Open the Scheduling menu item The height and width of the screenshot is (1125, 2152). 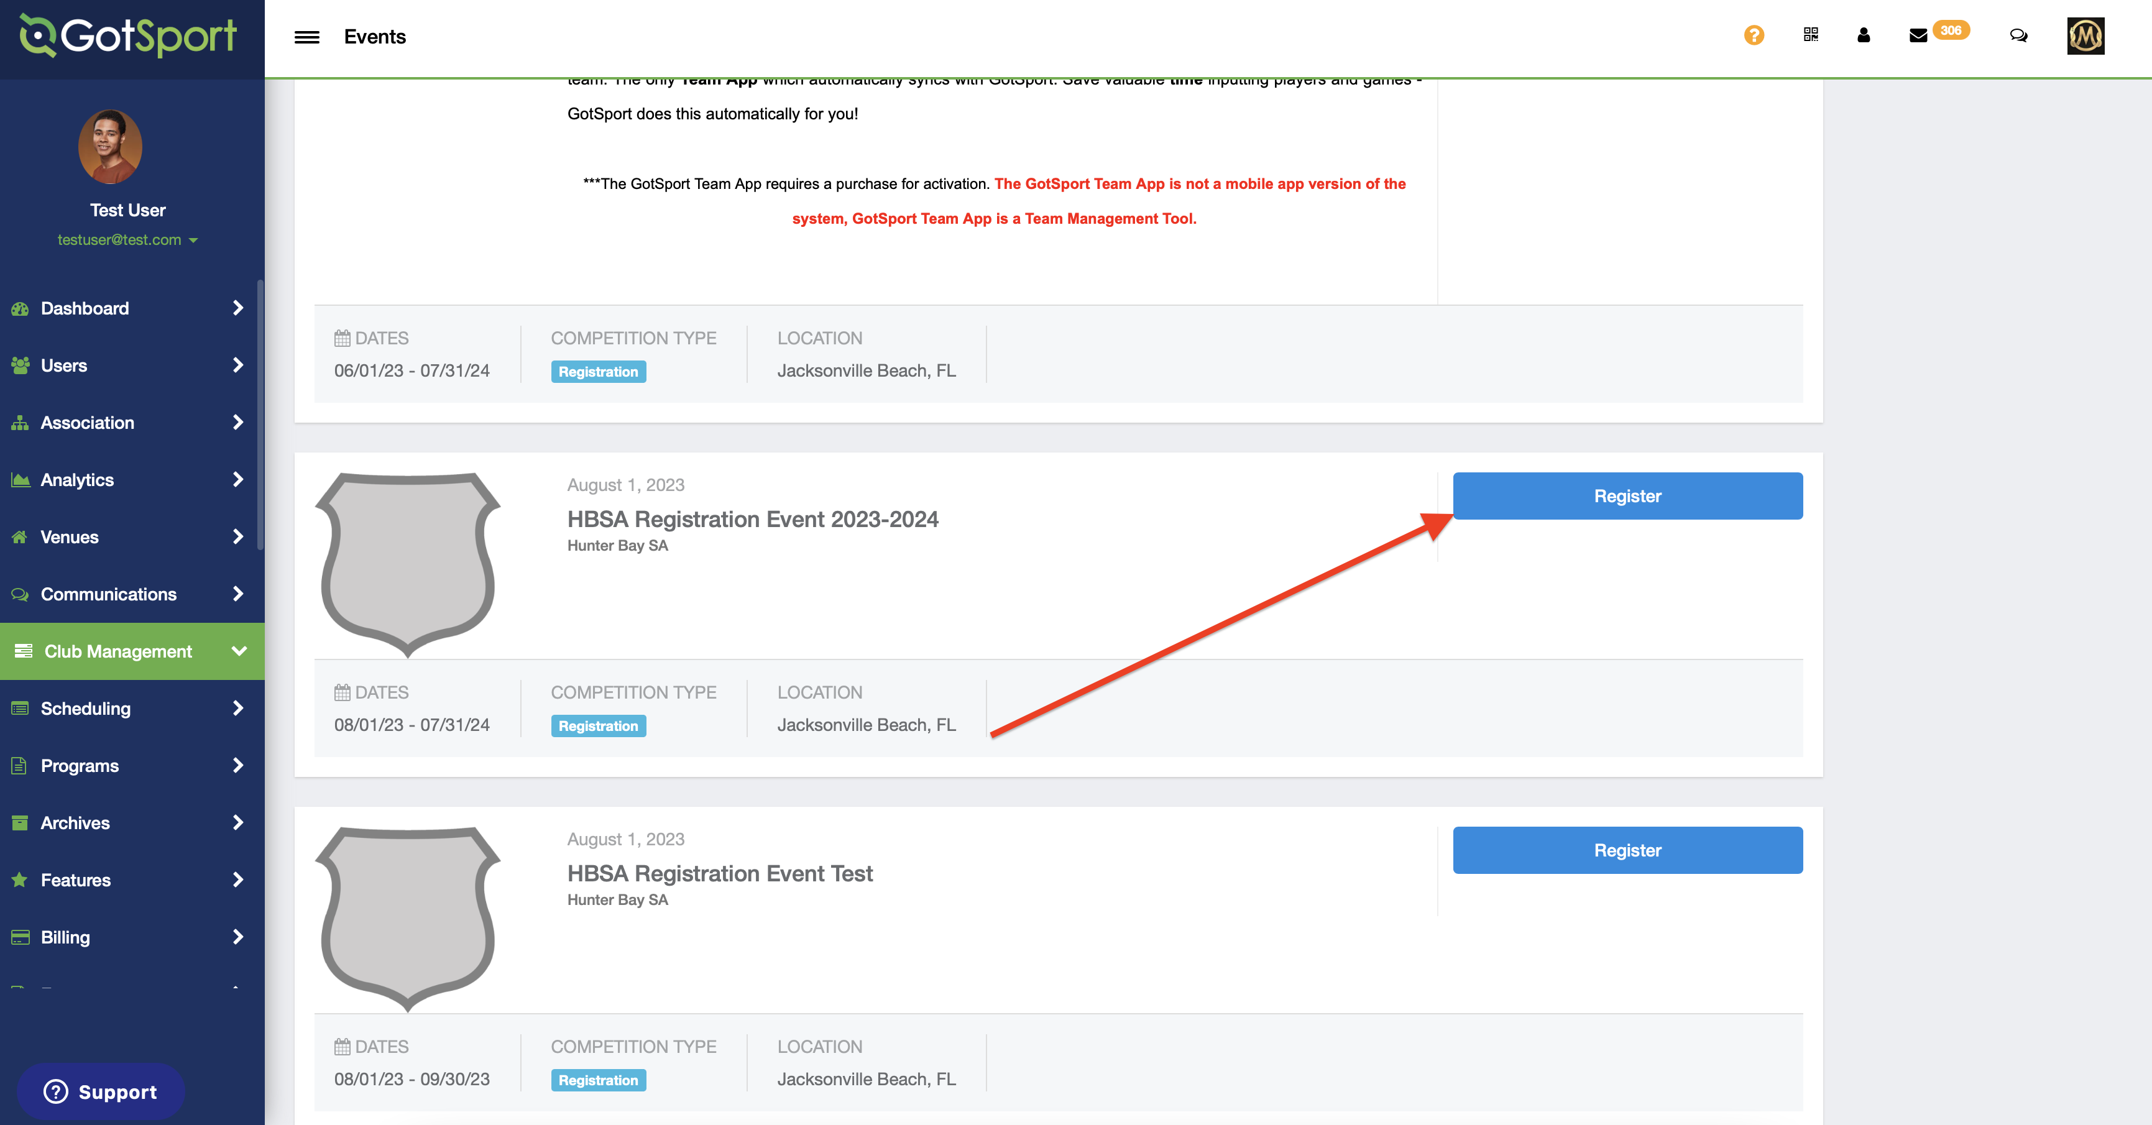pyautogui.click(x=132, y=708)
